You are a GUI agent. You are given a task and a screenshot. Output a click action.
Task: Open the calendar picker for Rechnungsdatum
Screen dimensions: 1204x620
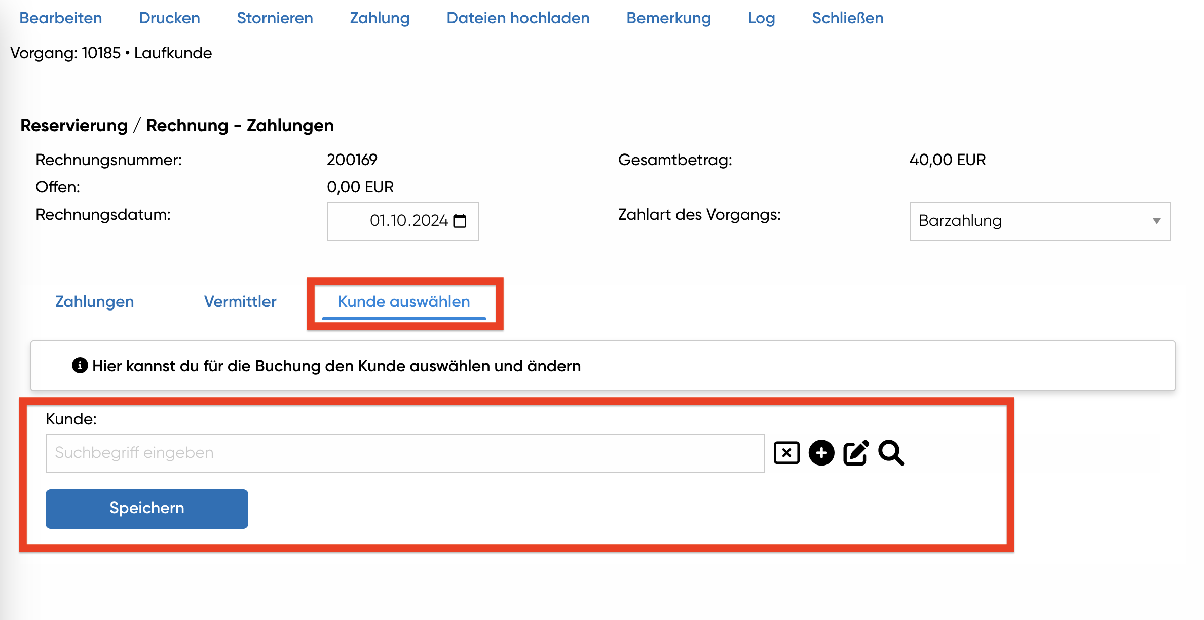pyautogui.click(x=460, y=221)
